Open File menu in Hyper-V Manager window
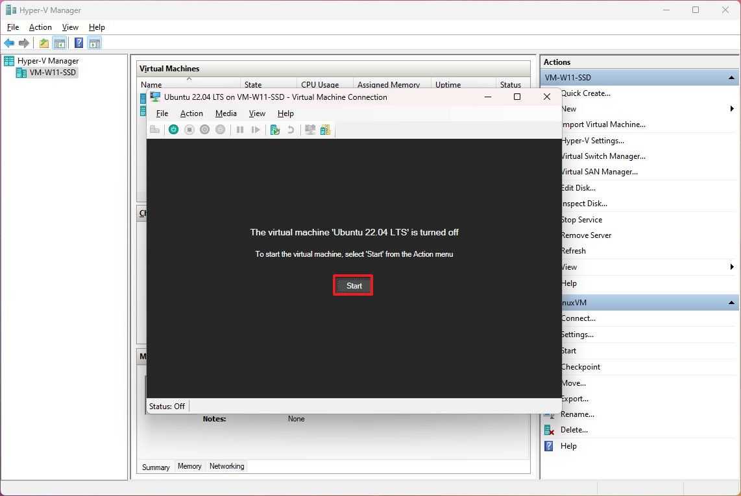Image resolution: width=741 pixels, height=496 pixels. coord(13,27)
